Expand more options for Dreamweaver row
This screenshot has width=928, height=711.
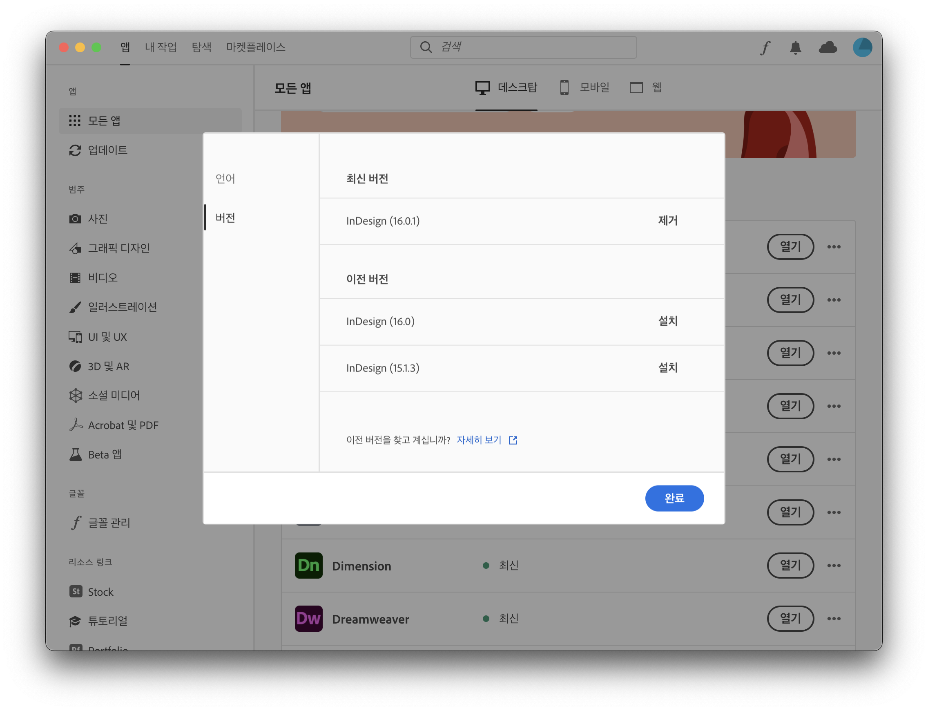(x=834, y=619)
